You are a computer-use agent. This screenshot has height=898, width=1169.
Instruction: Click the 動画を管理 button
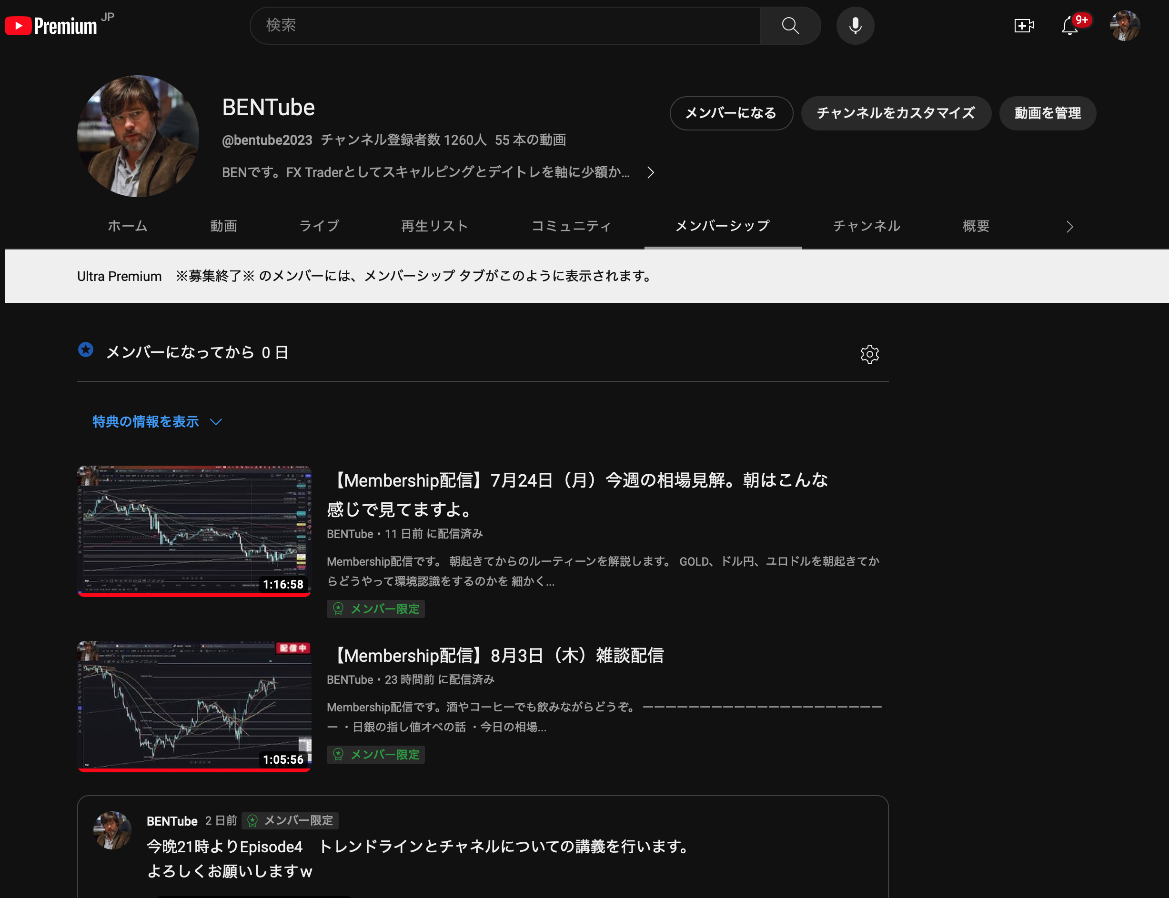coord(1047,113)
